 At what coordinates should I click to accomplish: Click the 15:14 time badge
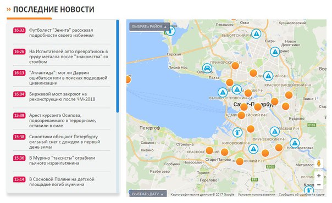(x=19, y=179)
